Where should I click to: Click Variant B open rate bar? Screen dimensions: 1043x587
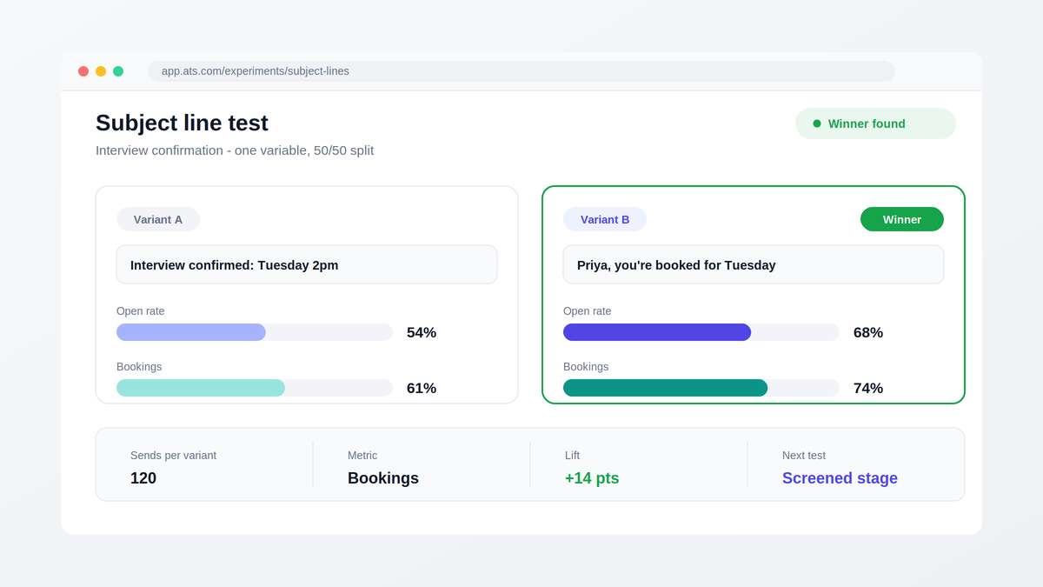pos(701,332)
